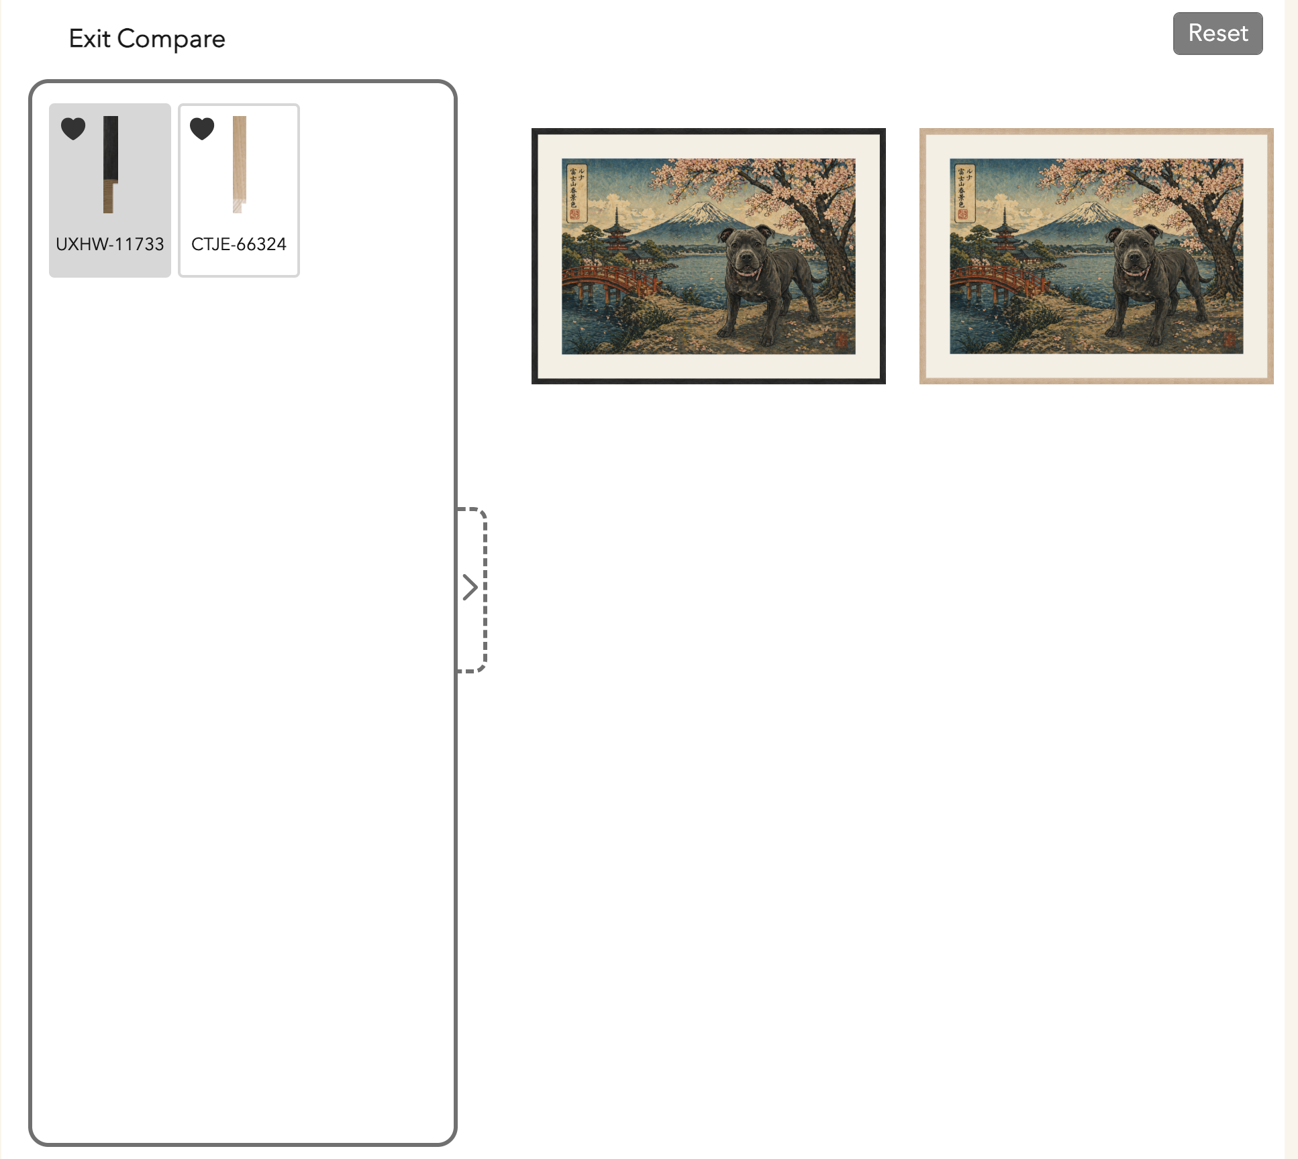This screenshot has height=1159, width=1298.
Task: Click the Reset button
Action: point(1217,34)
